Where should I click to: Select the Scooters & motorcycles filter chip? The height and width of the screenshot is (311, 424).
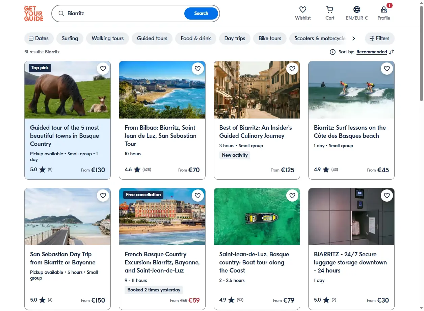click(x=318, y=38)
